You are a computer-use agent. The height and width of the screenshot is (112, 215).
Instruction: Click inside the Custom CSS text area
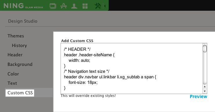coord(132,68)
